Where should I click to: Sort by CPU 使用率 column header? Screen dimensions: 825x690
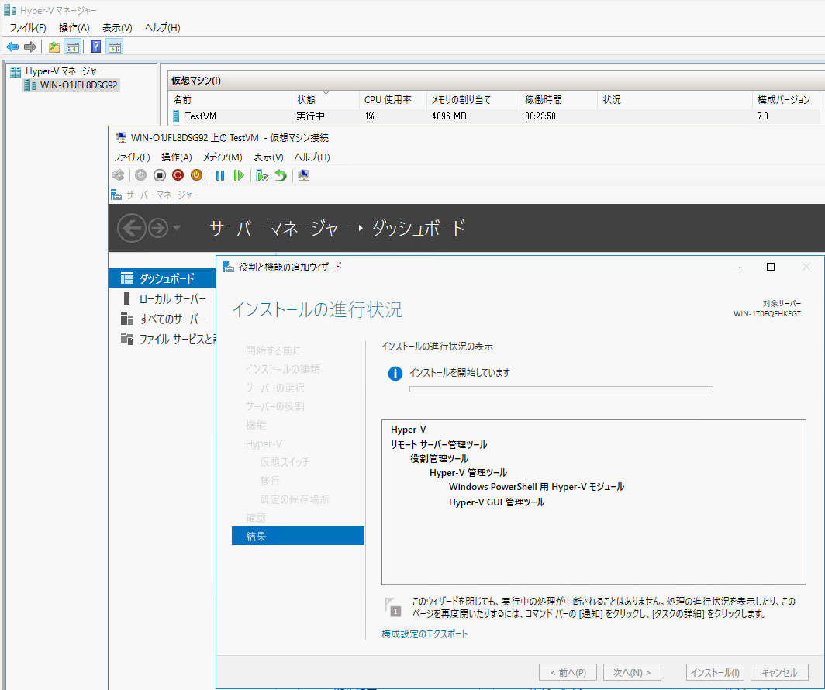[393, 100]
